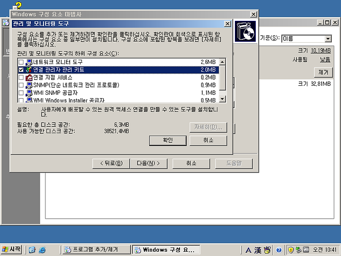Check the SNMP(단순 네트워크 관리 프로토콜) checkbox
The width and height of the screenshot is (341, 256).
(x=21, y=85)
